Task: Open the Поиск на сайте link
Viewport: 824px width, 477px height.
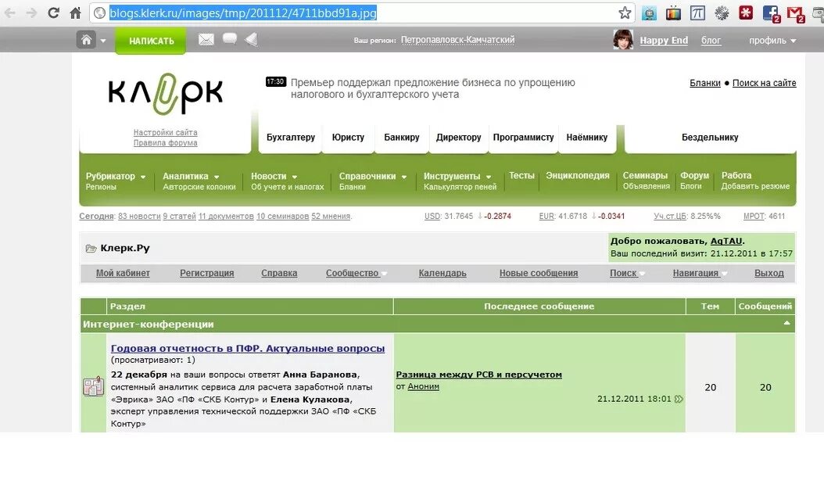Action: tap(764, 83)
